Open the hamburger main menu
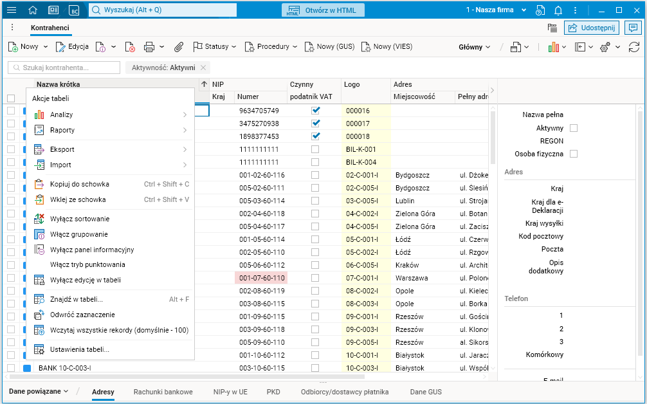 point(12,10)
